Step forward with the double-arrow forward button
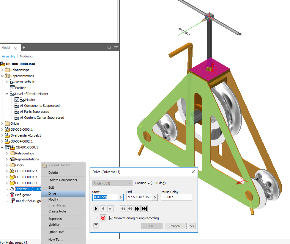This screenshot has height=244, width=290. (x=137, y=209)
